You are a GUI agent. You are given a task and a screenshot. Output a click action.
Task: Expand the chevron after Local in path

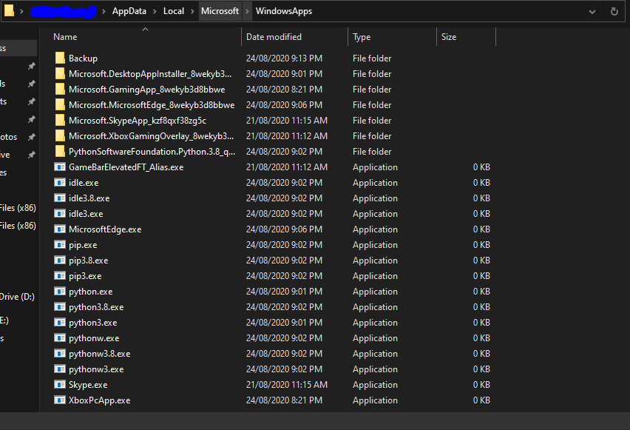(x=192, y=11)
